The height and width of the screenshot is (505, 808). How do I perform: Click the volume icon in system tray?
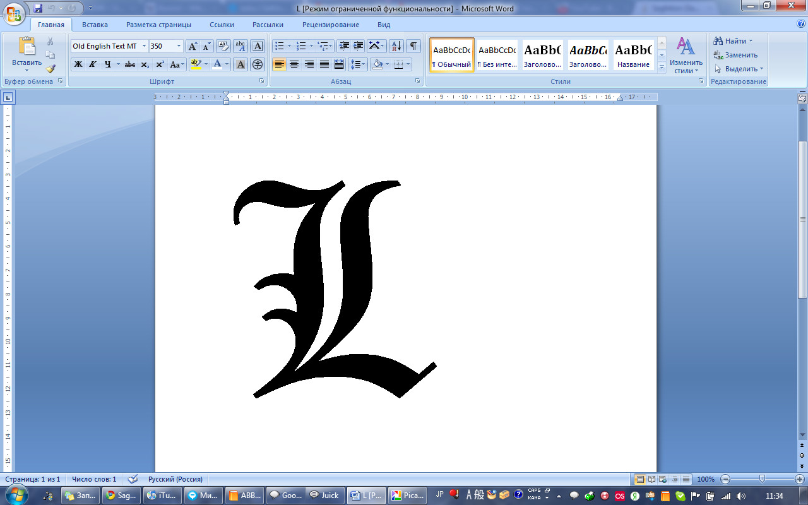click(x=740, y=496)
